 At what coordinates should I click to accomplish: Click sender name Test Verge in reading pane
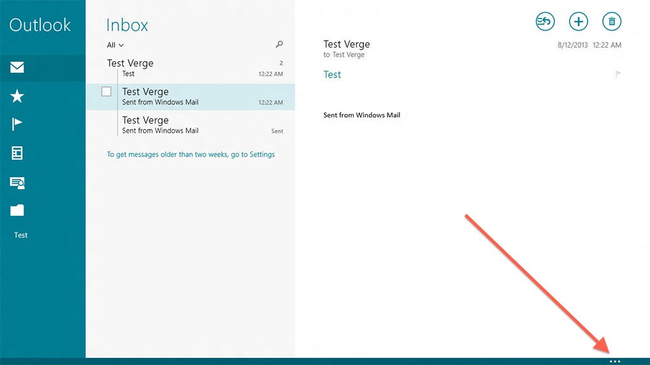pyautogui.click(x=347, y=44)
